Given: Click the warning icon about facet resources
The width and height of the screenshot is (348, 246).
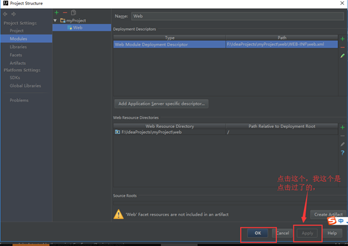Looking at the screenshot, I should click(x=119, y=214).
